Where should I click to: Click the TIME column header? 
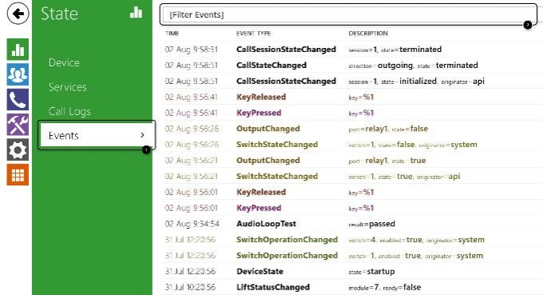pos(172,34)
